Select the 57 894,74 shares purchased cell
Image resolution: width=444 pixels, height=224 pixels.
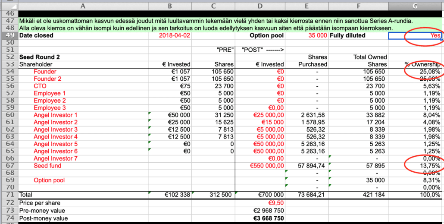tap(306, 166)
